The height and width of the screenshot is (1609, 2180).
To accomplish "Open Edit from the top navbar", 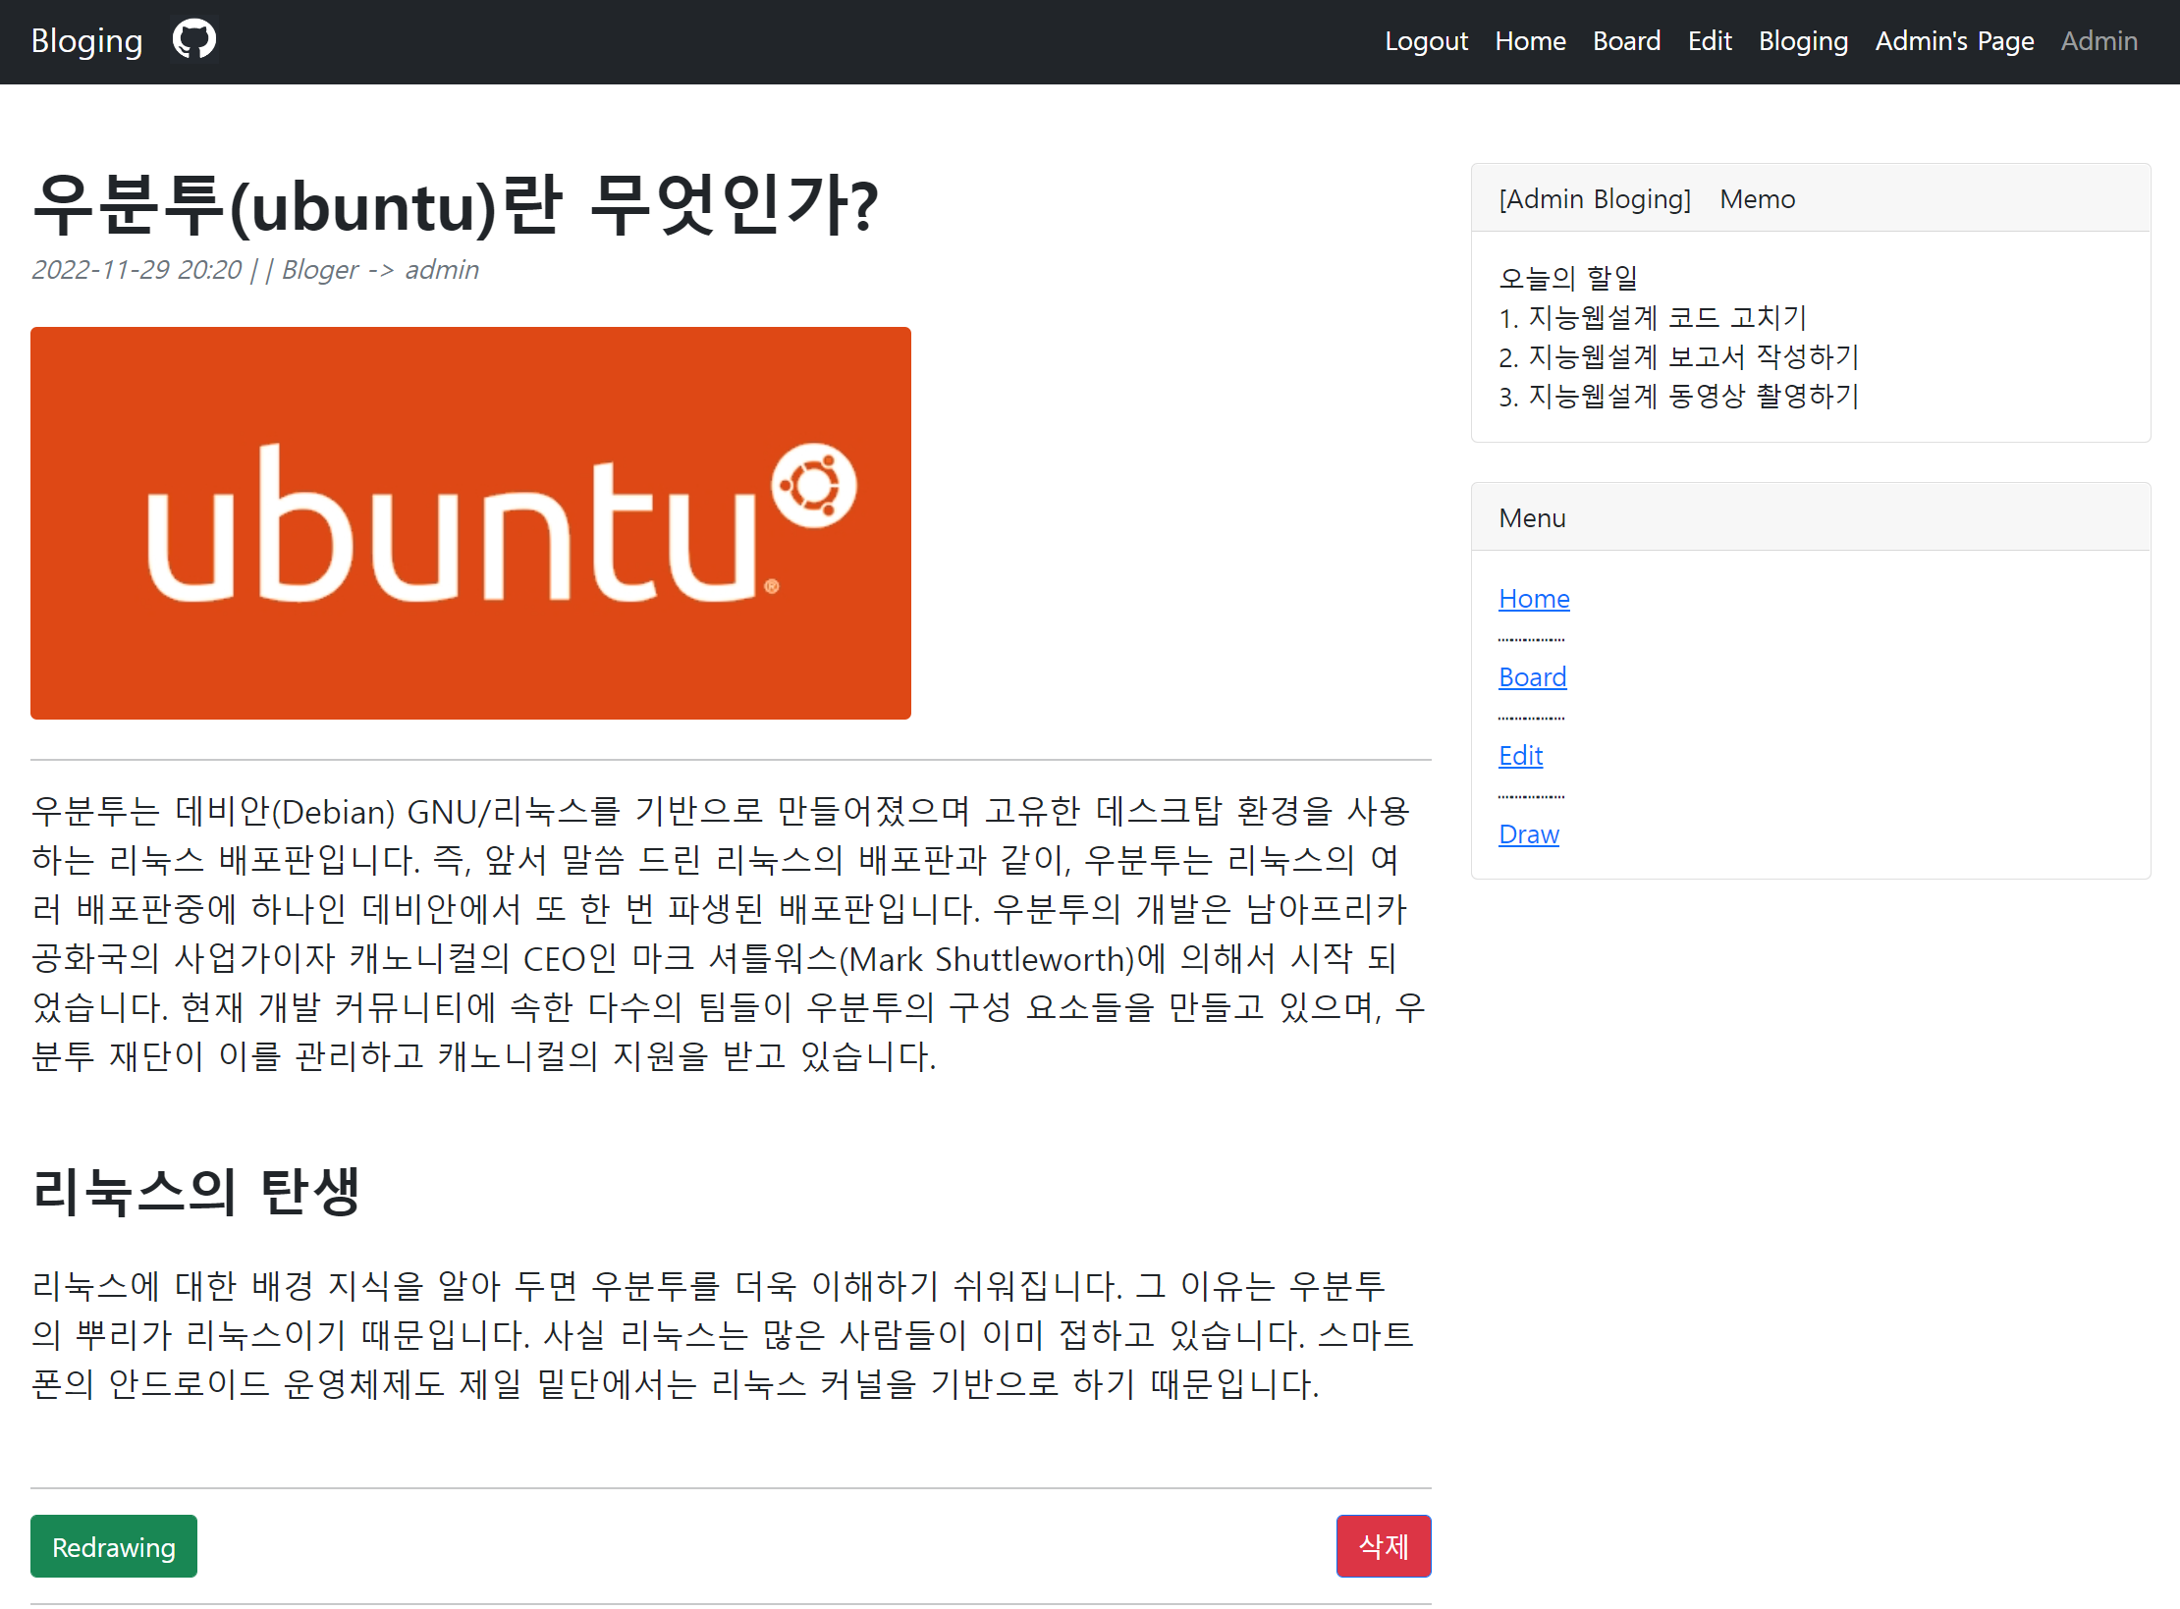I will pyautogui.click(x=1710, y=41).
